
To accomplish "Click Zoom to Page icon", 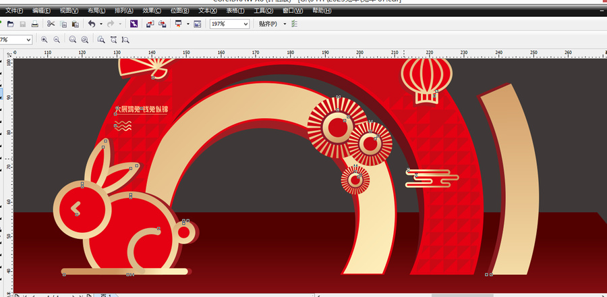I will [x=101, y=40].
